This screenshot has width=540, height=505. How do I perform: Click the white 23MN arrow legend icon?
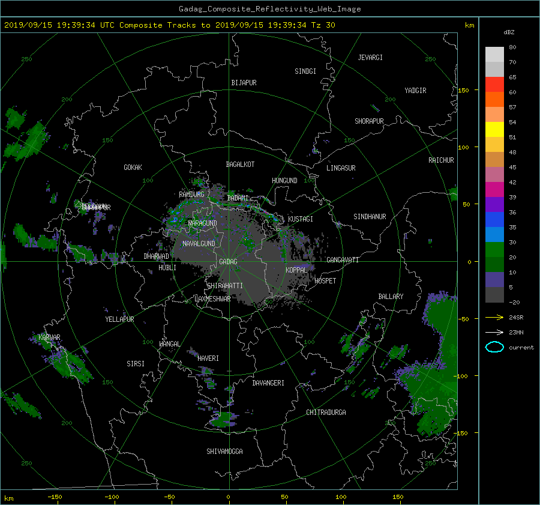point(494,332)
